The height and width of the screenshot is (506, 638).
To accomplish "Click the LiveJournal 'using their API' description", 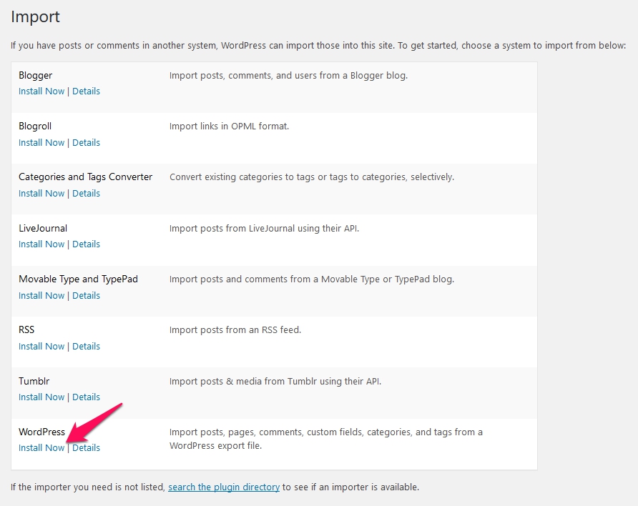I will [264, 229].
